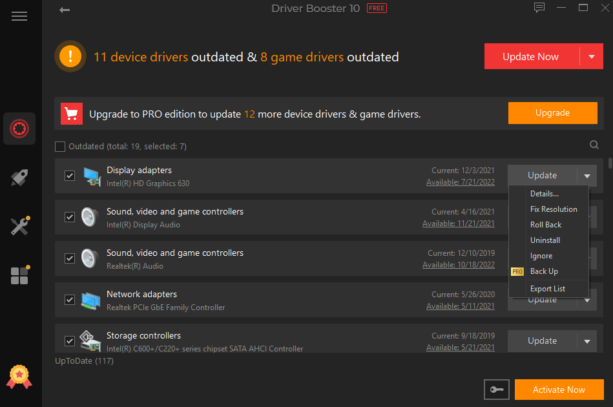Open the feedback chat icon
Image resolution: width=613 pixels, height=407 pixels.
[x=539, y=8]
